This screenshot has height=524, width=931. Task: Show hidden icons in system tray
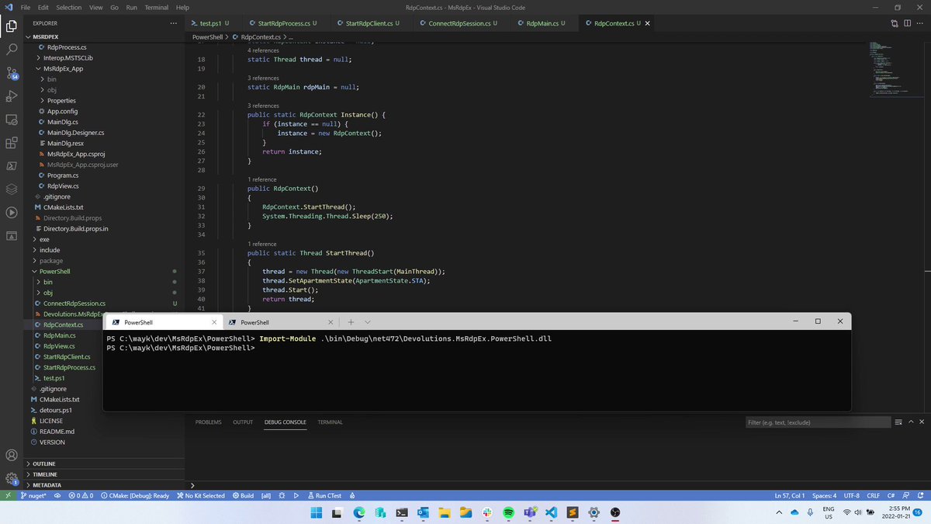tap(780, 513)
